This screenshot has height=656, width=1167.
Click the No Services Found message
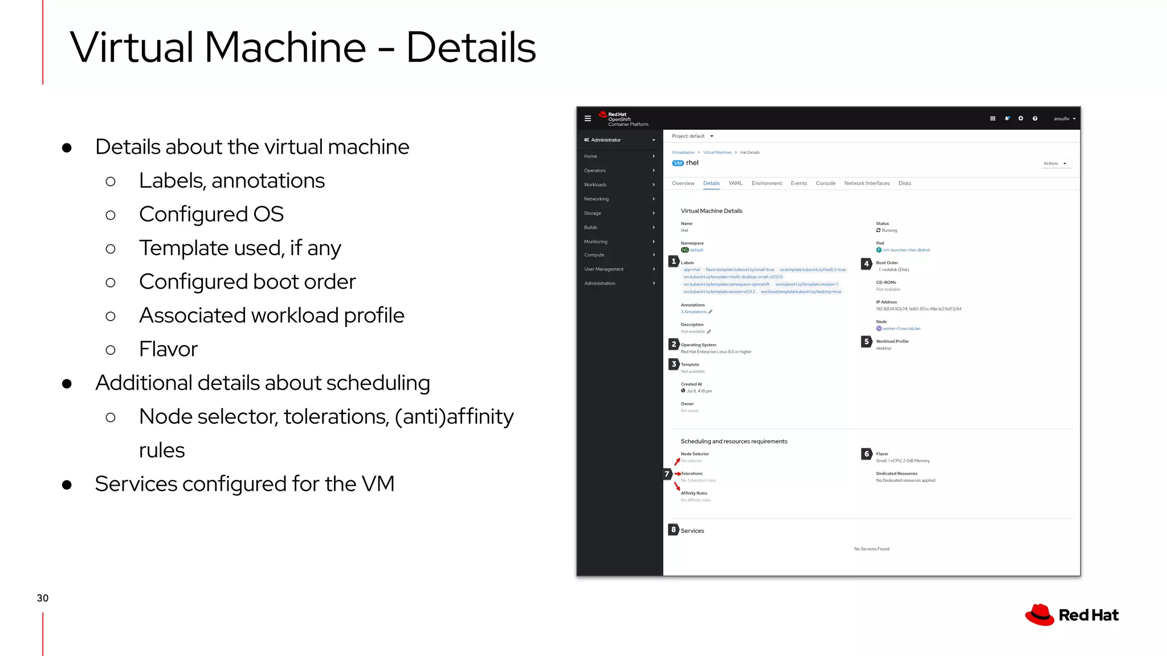pos(871,549)
